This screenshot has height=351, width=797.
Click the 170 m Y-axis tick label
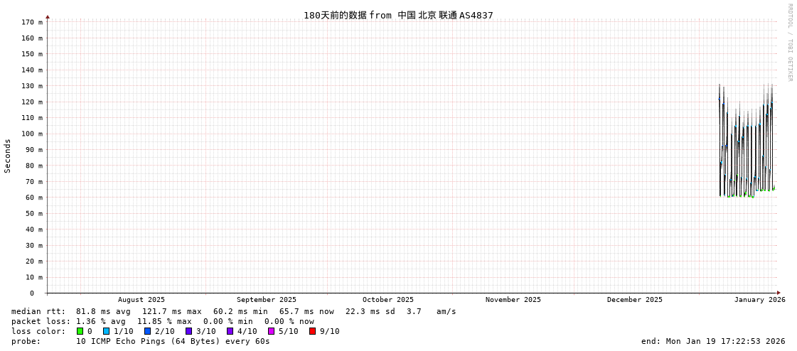[31, 22]
